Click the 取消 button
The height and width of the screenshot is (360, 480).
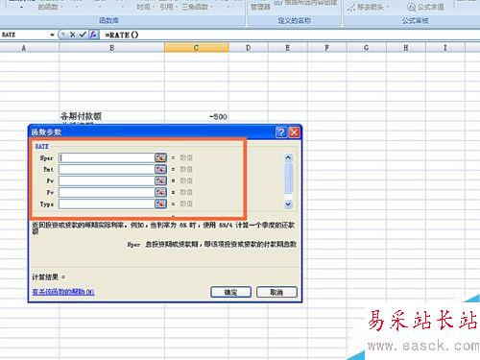276,292
